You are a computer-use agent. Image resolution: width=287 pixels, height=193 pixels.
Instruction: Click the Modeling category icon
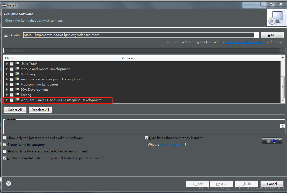17,74
